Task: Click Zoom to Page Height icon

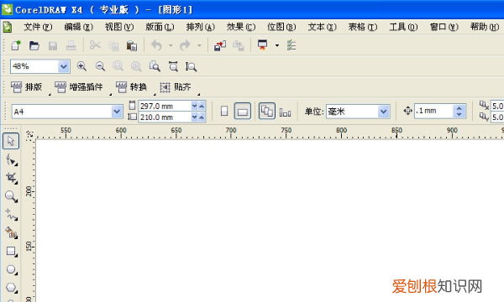Action: (x=191, y=67)
